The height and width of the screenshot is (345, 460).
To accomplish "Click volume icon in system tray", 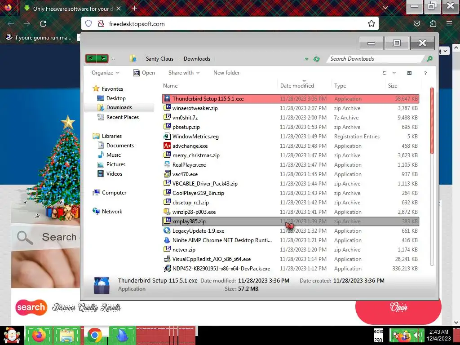I will [x=416, y=335].
